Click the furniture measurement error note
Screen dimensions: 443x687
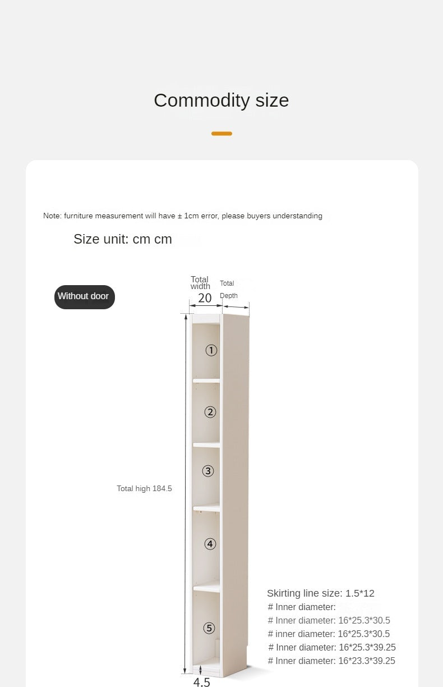(x=183, y=216)
